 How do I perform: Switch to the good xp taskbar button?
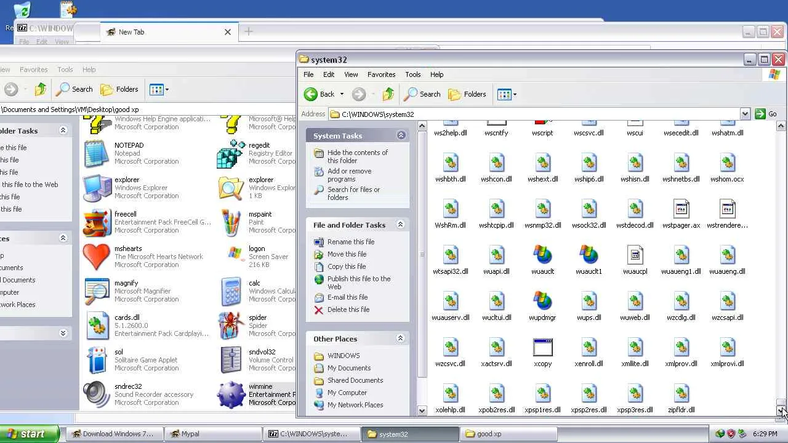pos(507,434)
